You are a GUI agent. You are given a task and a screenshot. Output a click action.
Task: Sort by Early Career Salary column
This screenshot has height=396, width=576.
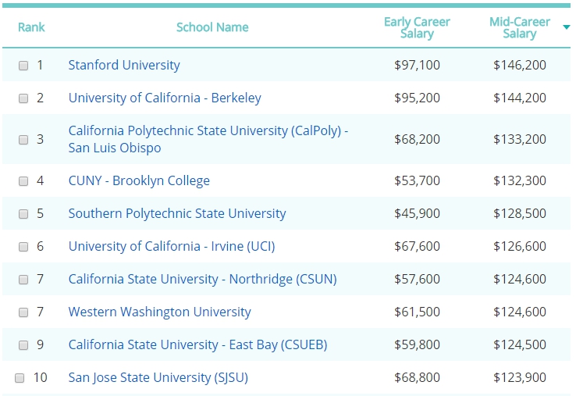417,27
